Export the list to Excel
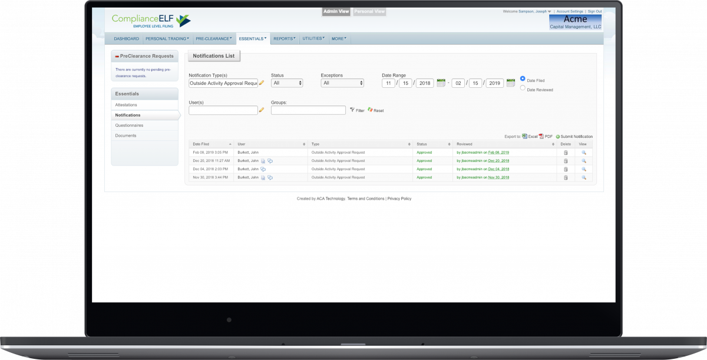This screenshot has width=707, height=360. pyautogui.click(x=530, y=136)
